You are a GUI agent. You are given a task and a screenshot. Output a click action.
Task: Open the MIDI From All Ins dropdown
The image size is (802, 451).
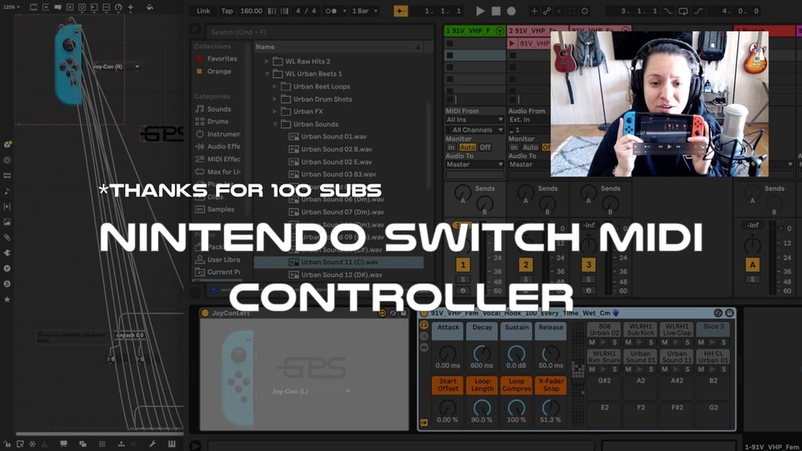475,120
